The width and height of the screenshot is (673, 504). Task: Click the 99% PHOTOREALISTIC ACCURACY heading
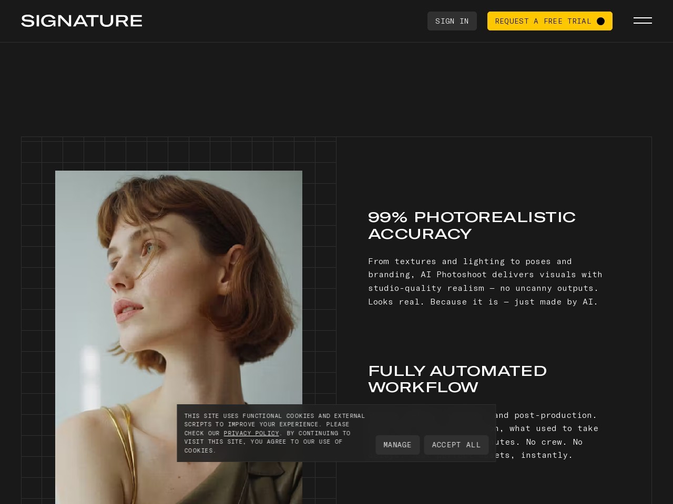coord(472,225)
